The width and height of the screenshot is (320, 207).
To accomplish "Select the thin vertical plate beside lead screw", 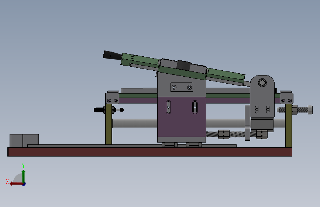I will point(247,123).
